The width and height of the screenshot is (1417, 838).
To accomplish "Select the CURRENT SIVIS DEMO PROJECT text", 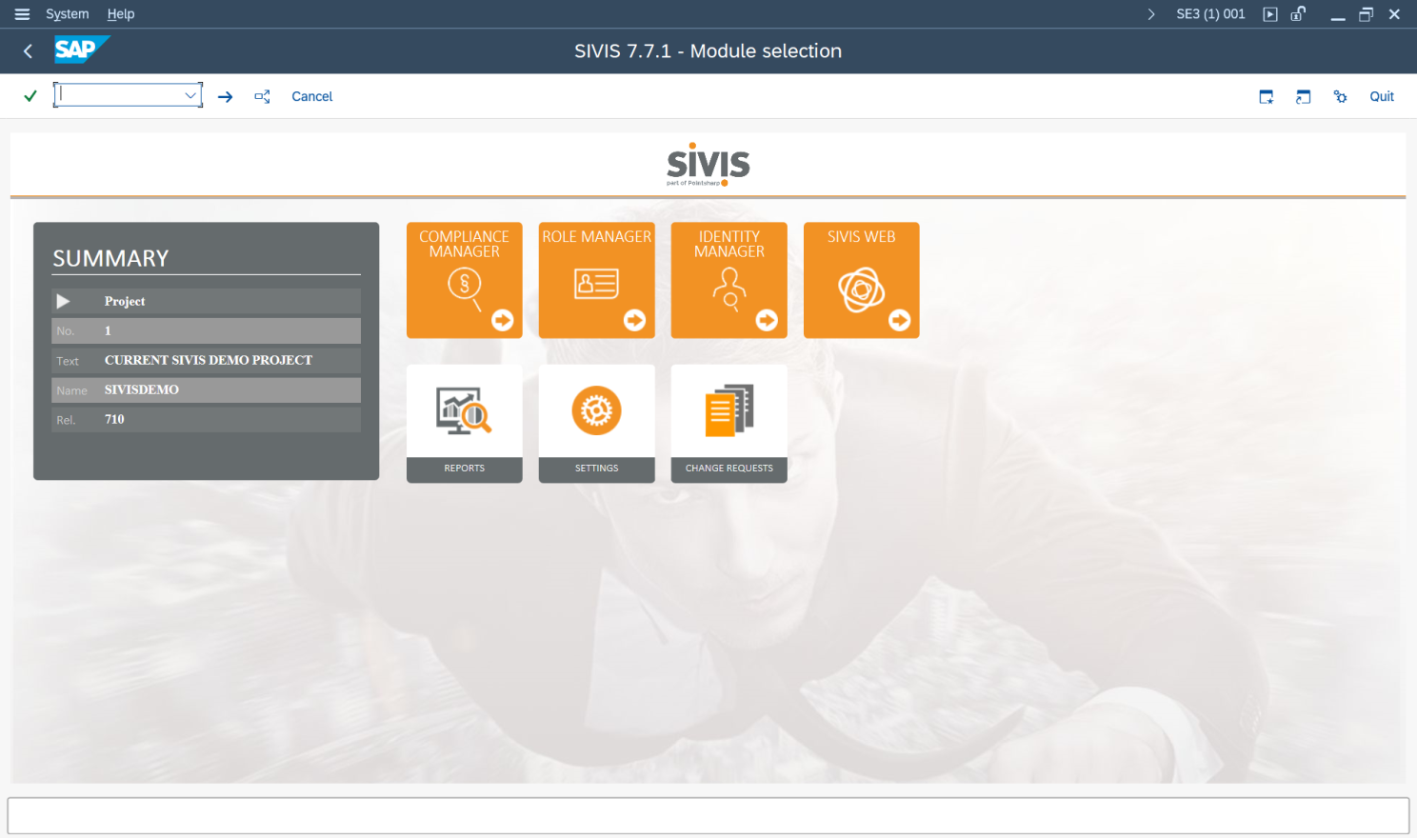I will pyautogui.click(x=209, y=360).
